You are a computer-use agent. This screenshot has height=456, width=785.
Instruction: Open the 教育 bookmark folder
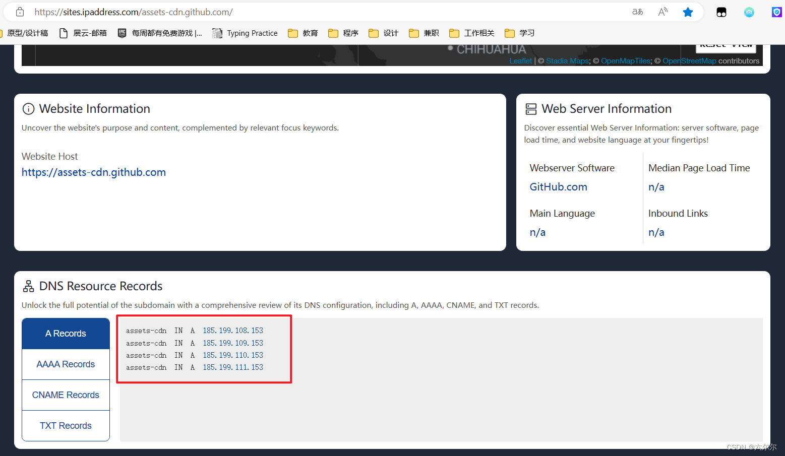(x=303, y=33)
